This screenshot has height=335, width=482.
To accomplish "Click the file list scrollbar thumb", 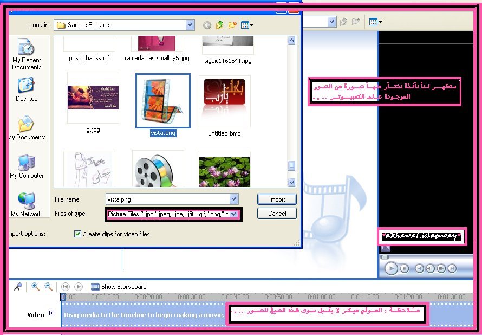I will click(x=292, y=166).
